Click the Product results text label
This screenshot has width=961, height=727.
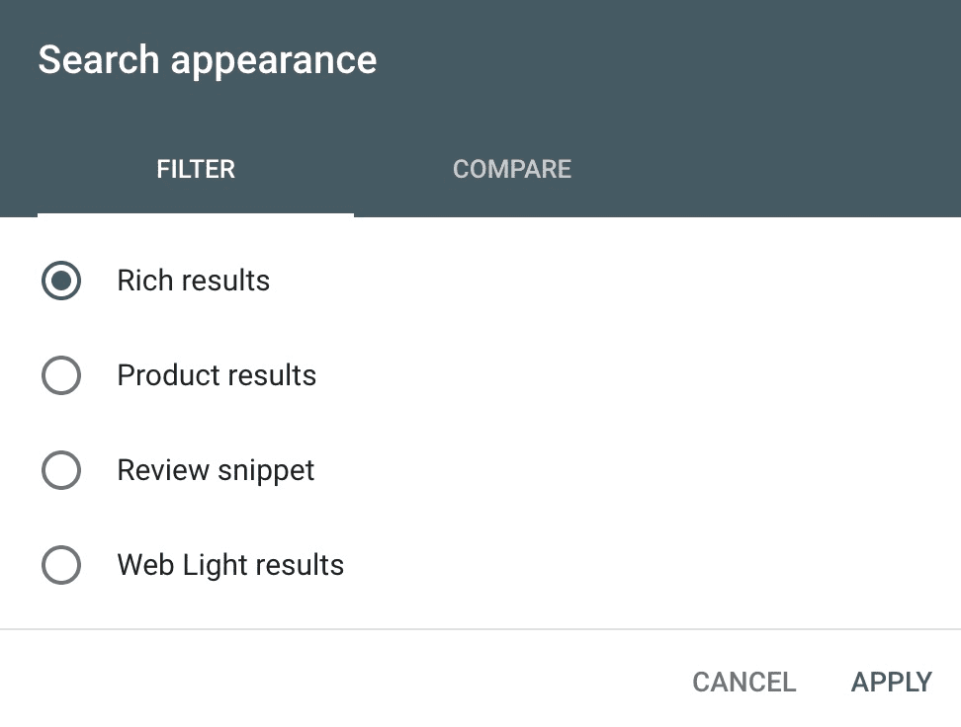point(217,375)
